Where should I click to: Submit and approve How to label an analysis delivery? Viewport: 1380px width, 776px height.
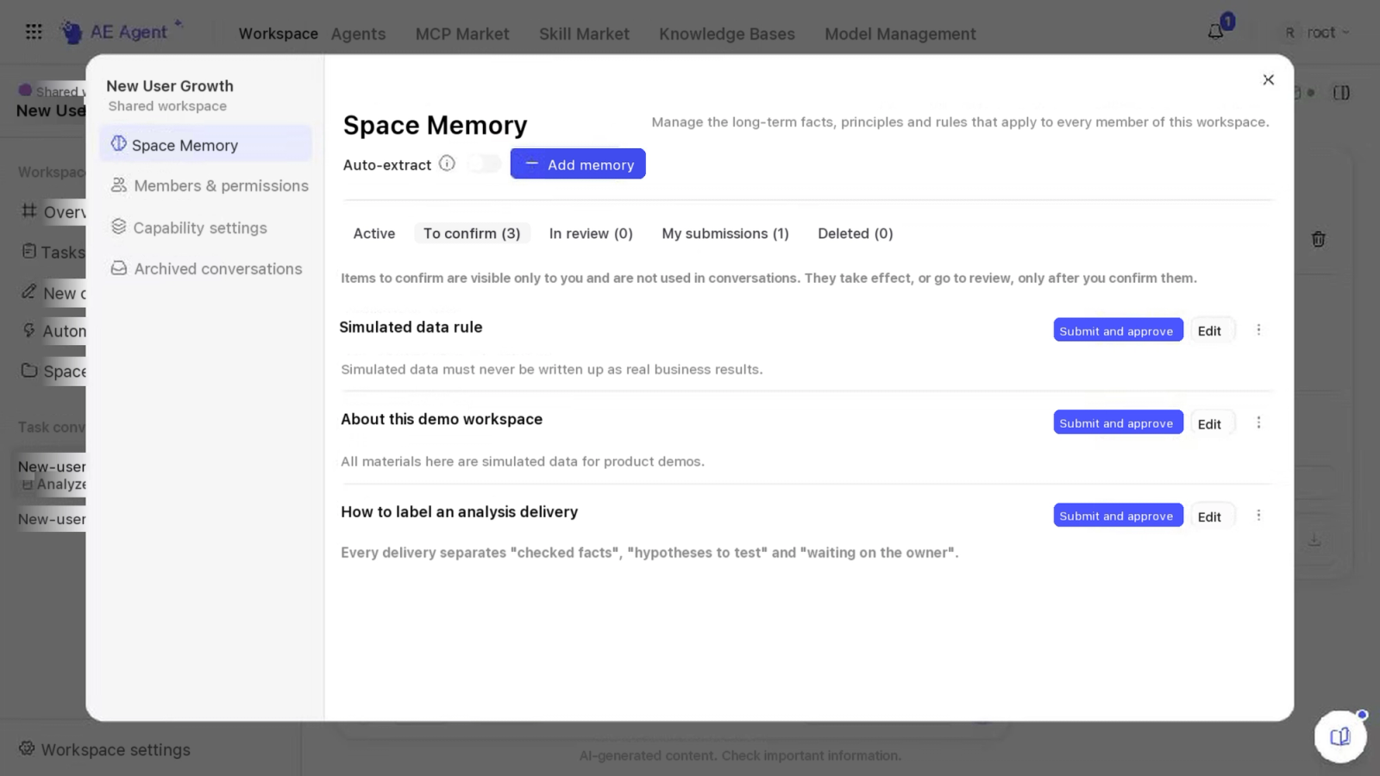(1118, 516)
